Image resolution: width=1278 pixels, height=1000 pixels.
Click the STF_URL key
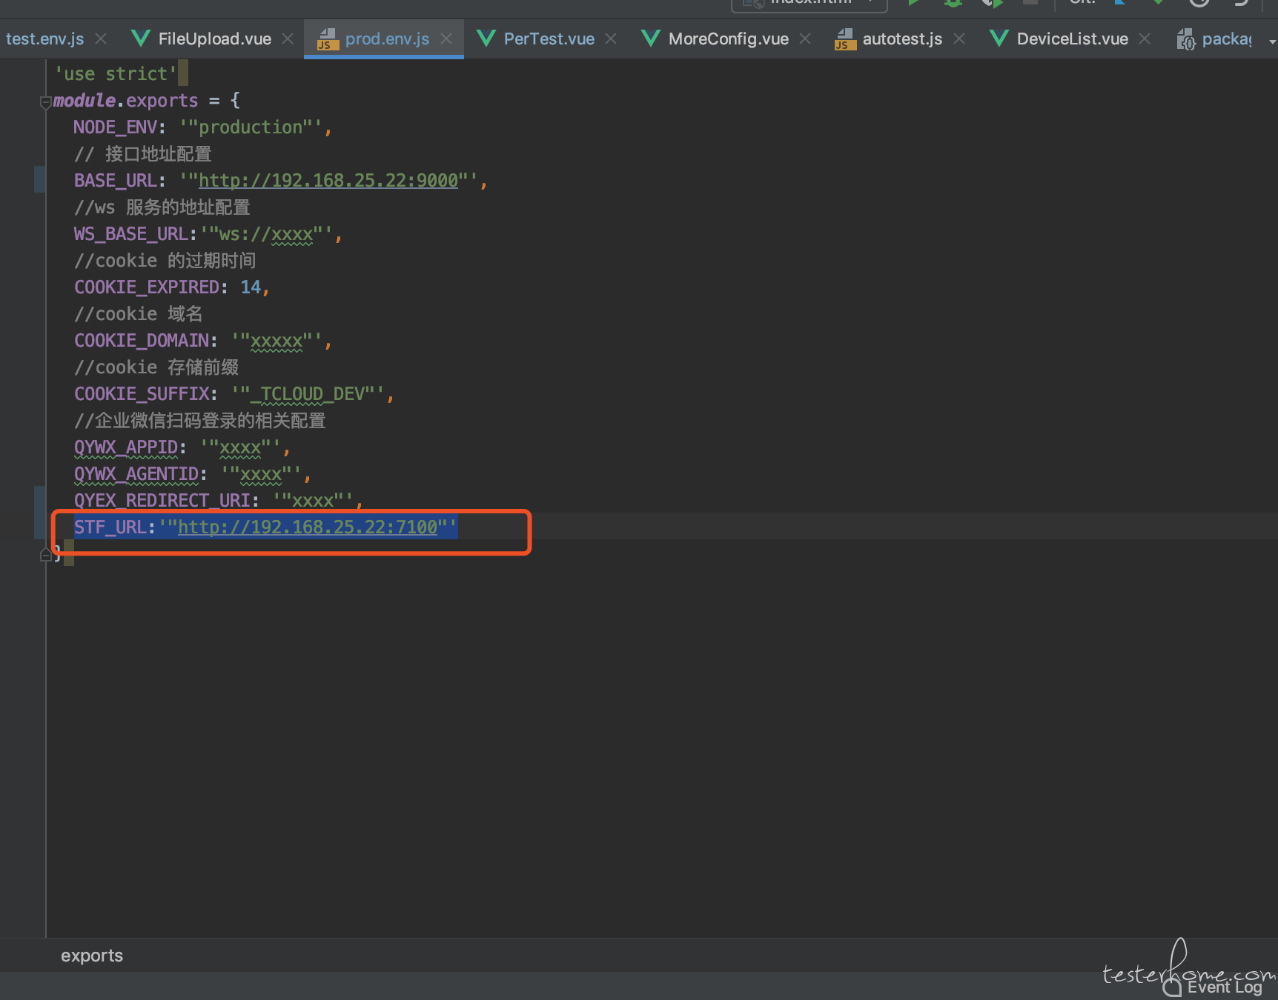pyautogui.click(x=110, y=527)
